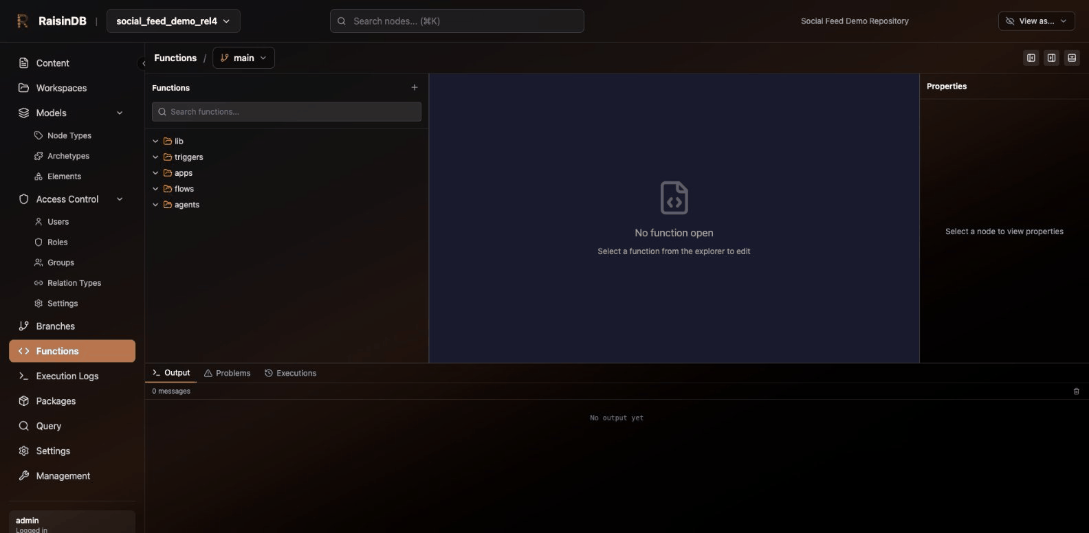Open the View as... menu
This screenshot has width=1089, height=533.
click(x=1036, y=21)
